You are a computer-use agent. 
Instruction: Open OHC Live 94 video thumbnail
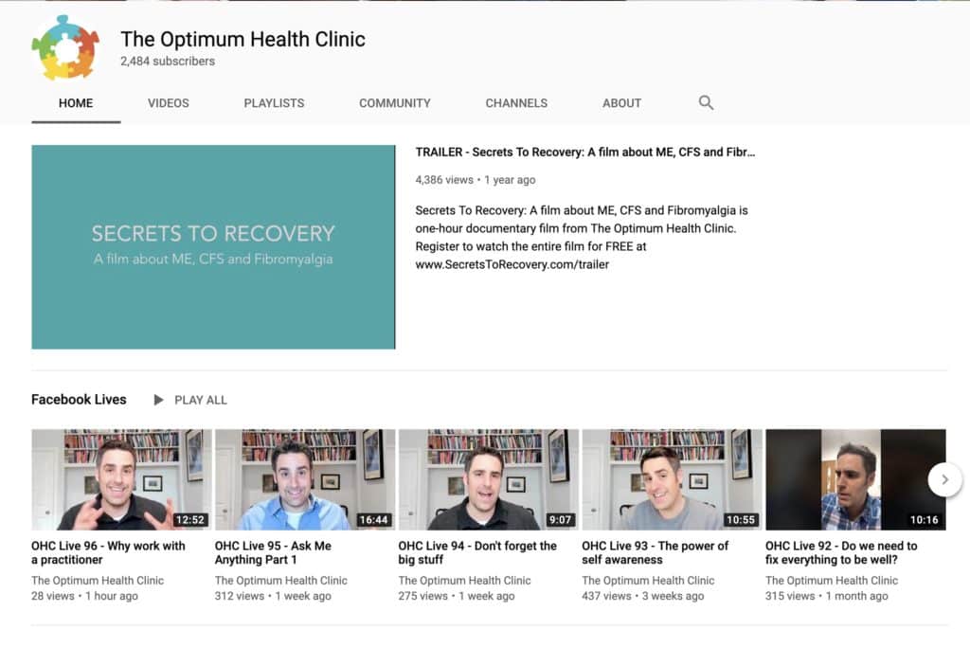489,479
